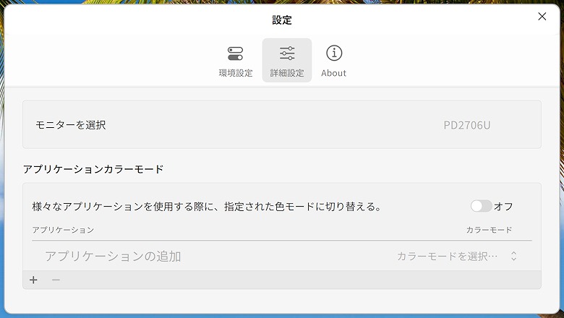Viewport: 564px width, 318px height.
Task: Click the 環境設定 toggle-switch icon
Action: point(236,53)
